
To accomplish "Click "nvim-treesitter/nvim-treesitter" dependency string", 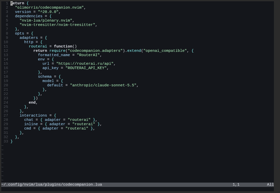I will point(57,25).
